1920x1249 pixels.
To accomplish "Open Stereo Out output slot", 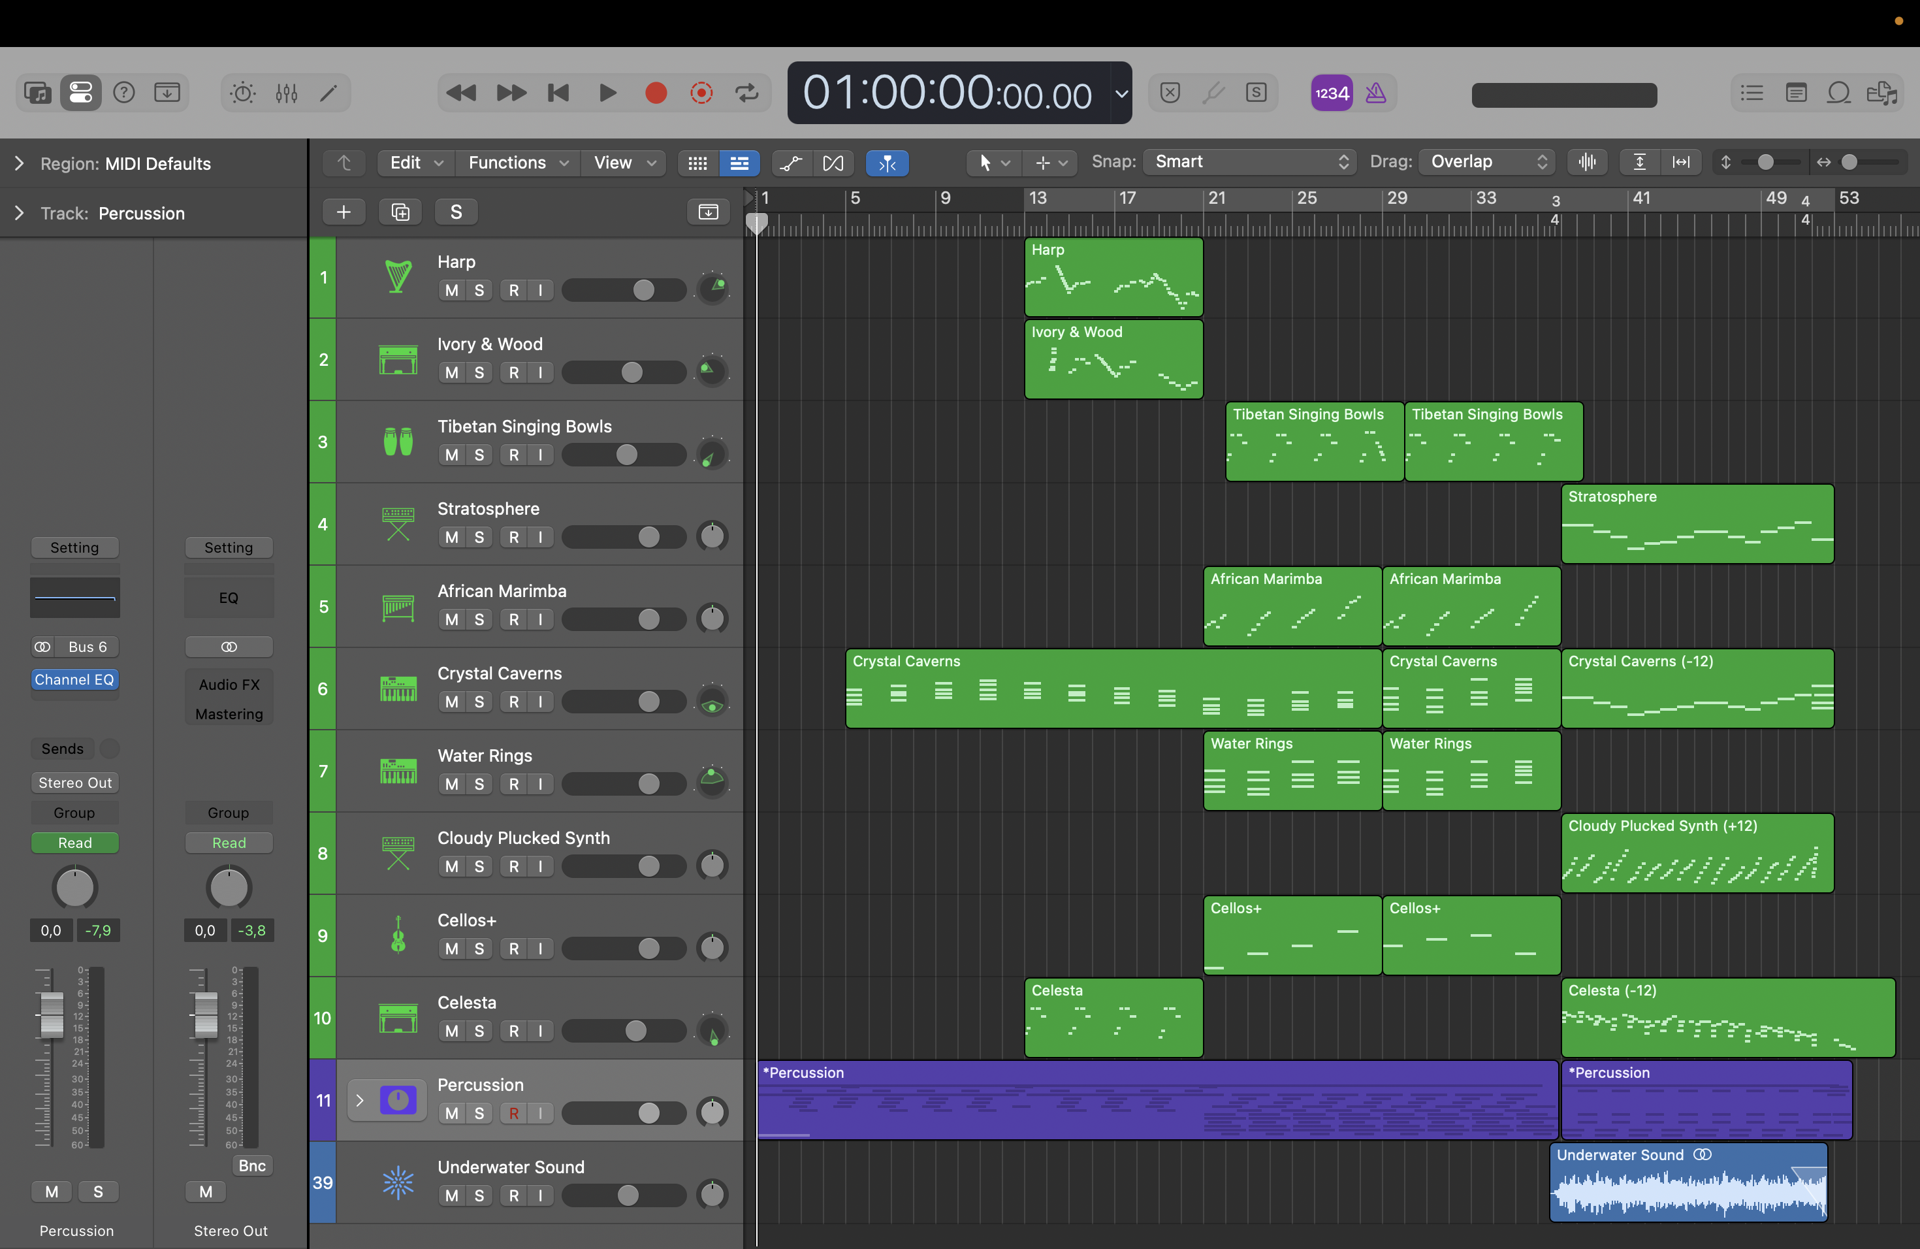I will (75, 782).
